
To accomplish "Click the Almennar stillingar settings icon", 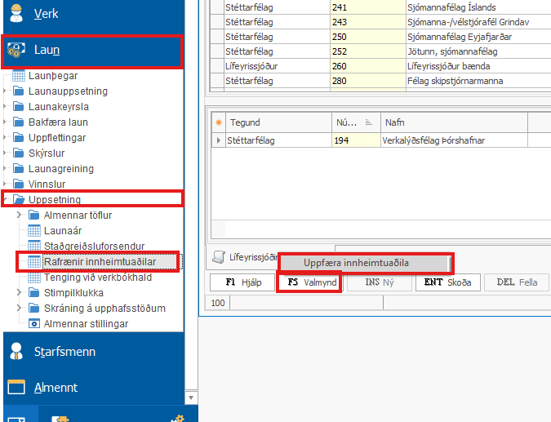I will pos(34,324).
